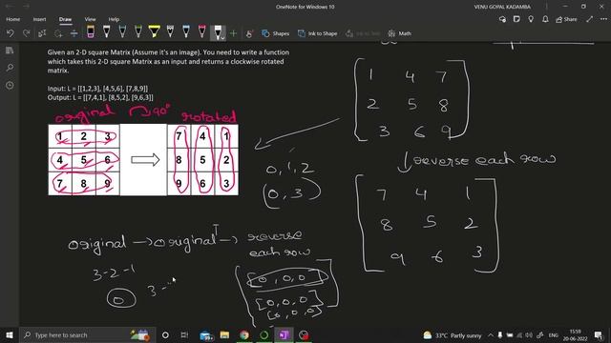The width and height of the screenshot is (611, 343).
Task: Open the taskbar clock and date
Action: 575,335
